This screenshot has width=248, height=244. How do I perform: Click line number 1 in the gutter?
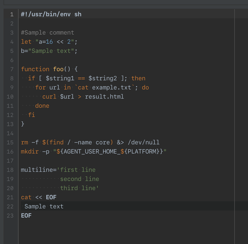click(x=12, y=14)
